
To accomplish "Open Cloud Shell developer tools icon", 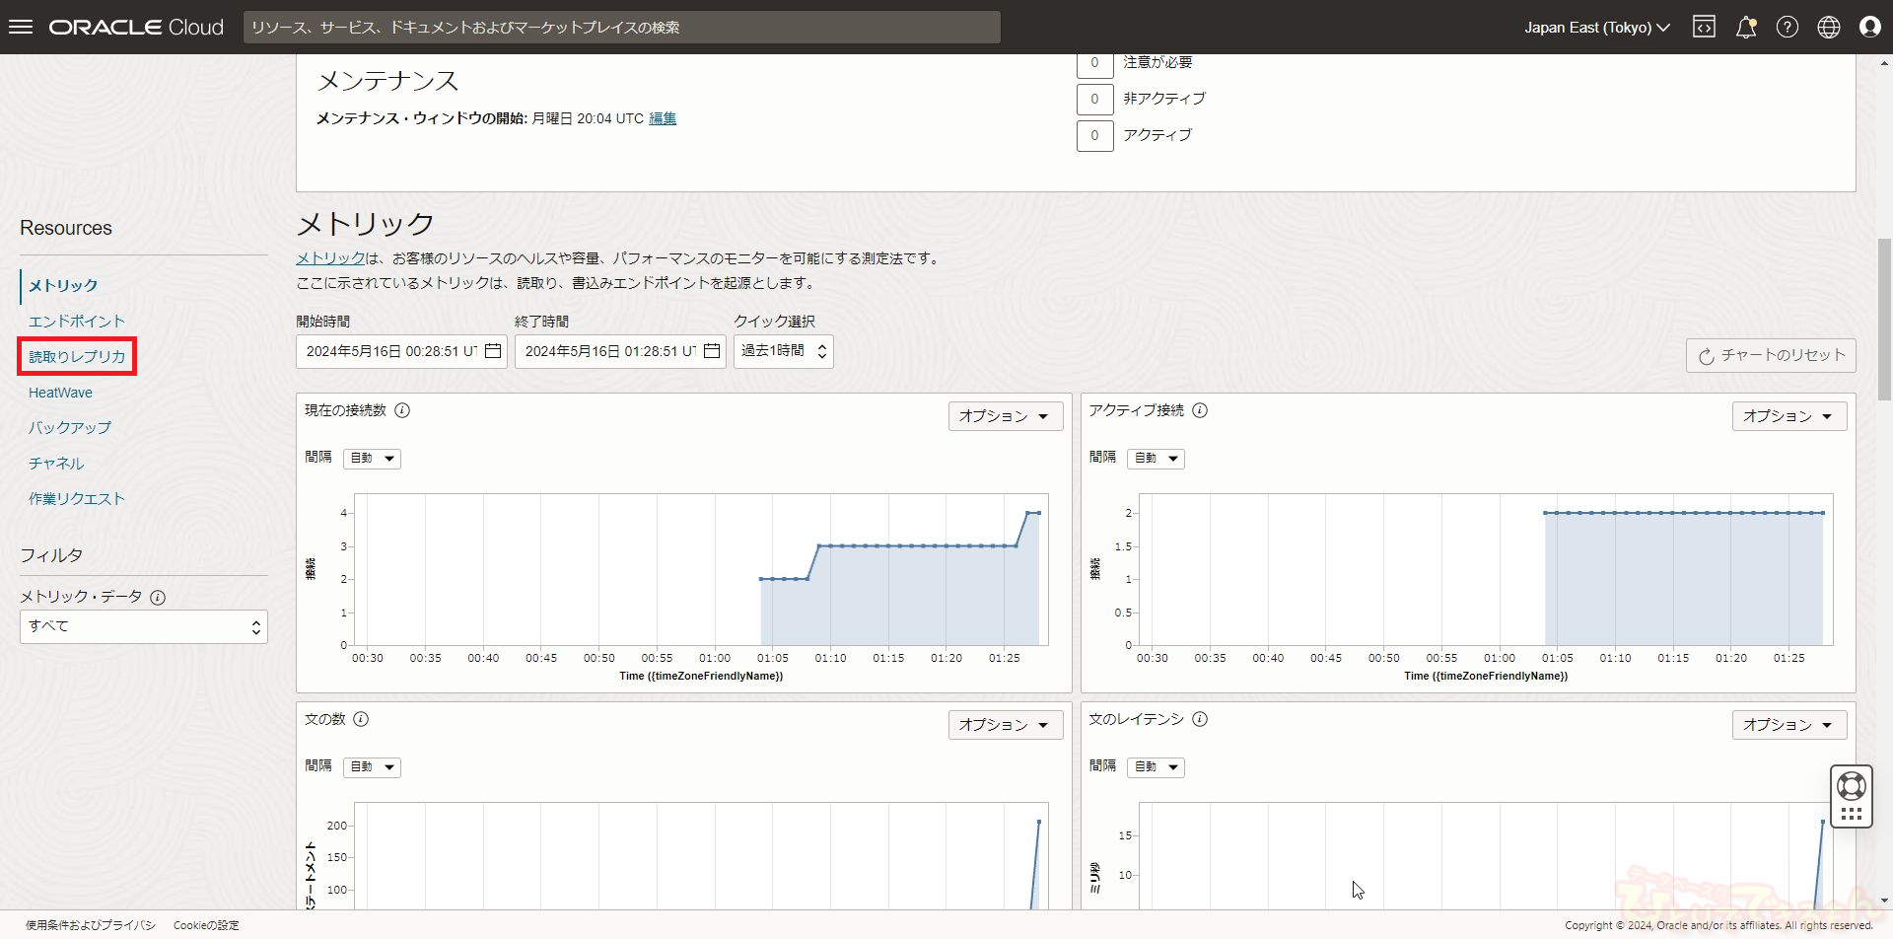I will click(x=1704, y=27).
